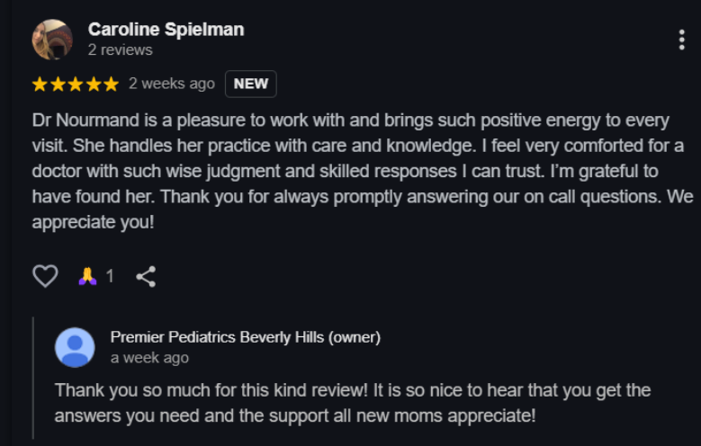Open Caroline Spielman's profile photo

[x=52, y=40]
